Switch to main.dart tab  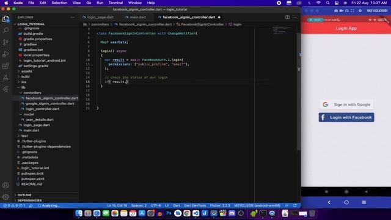coord(137,17)
